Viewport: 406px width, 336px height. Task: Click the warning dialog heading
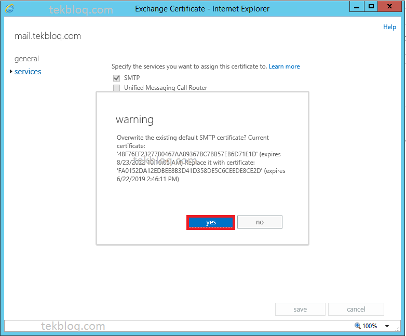(x=134, y=119)
